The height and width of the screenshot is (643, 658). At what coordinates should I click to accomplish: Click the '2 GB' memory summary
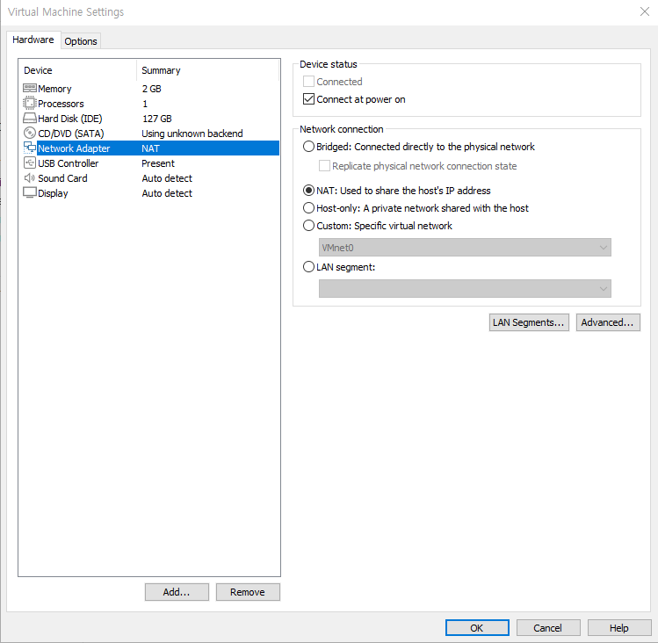pyautogui.click(x=151, y=89)
